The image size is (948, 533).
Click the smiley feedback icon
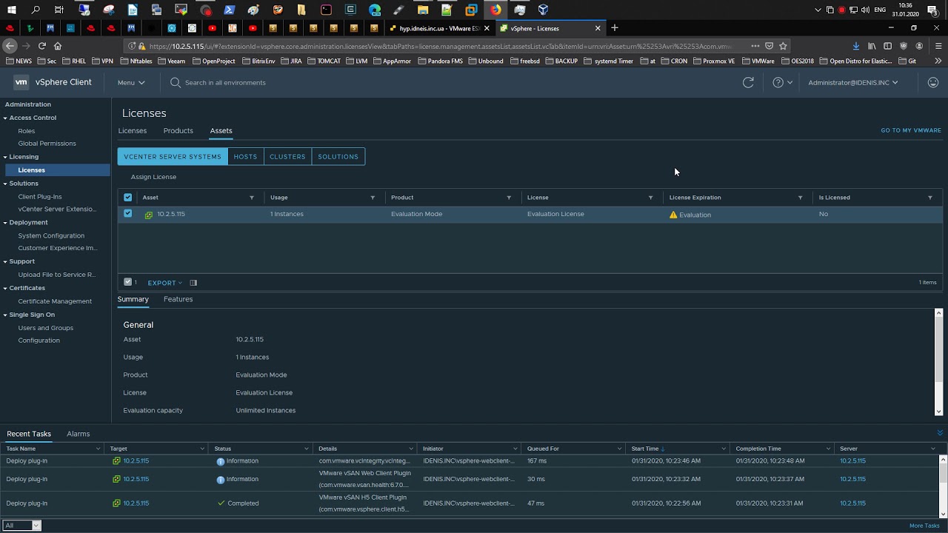pos(933,82)
